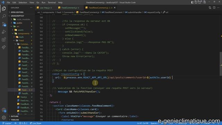Screen dimensions: 222x125
Task: Click the master branch status item
Action: [7, 123]
